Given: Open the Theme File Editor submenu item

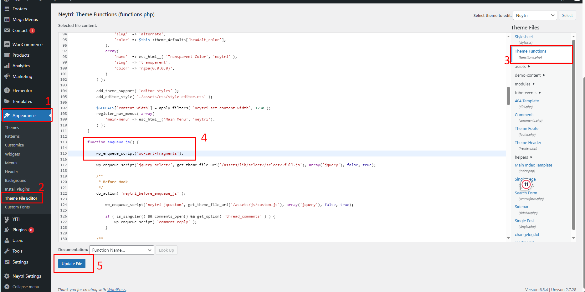Looking at the screenshot, I should tap(21, 198).
